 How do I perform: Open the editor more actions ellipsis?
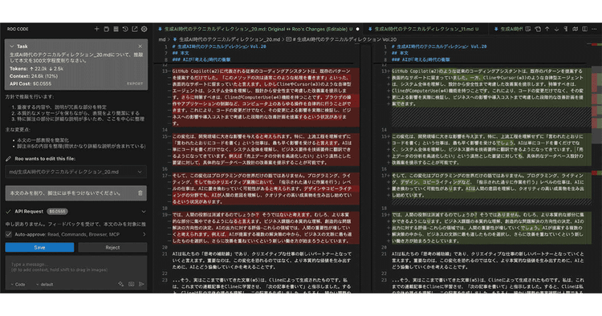(594, 29)
